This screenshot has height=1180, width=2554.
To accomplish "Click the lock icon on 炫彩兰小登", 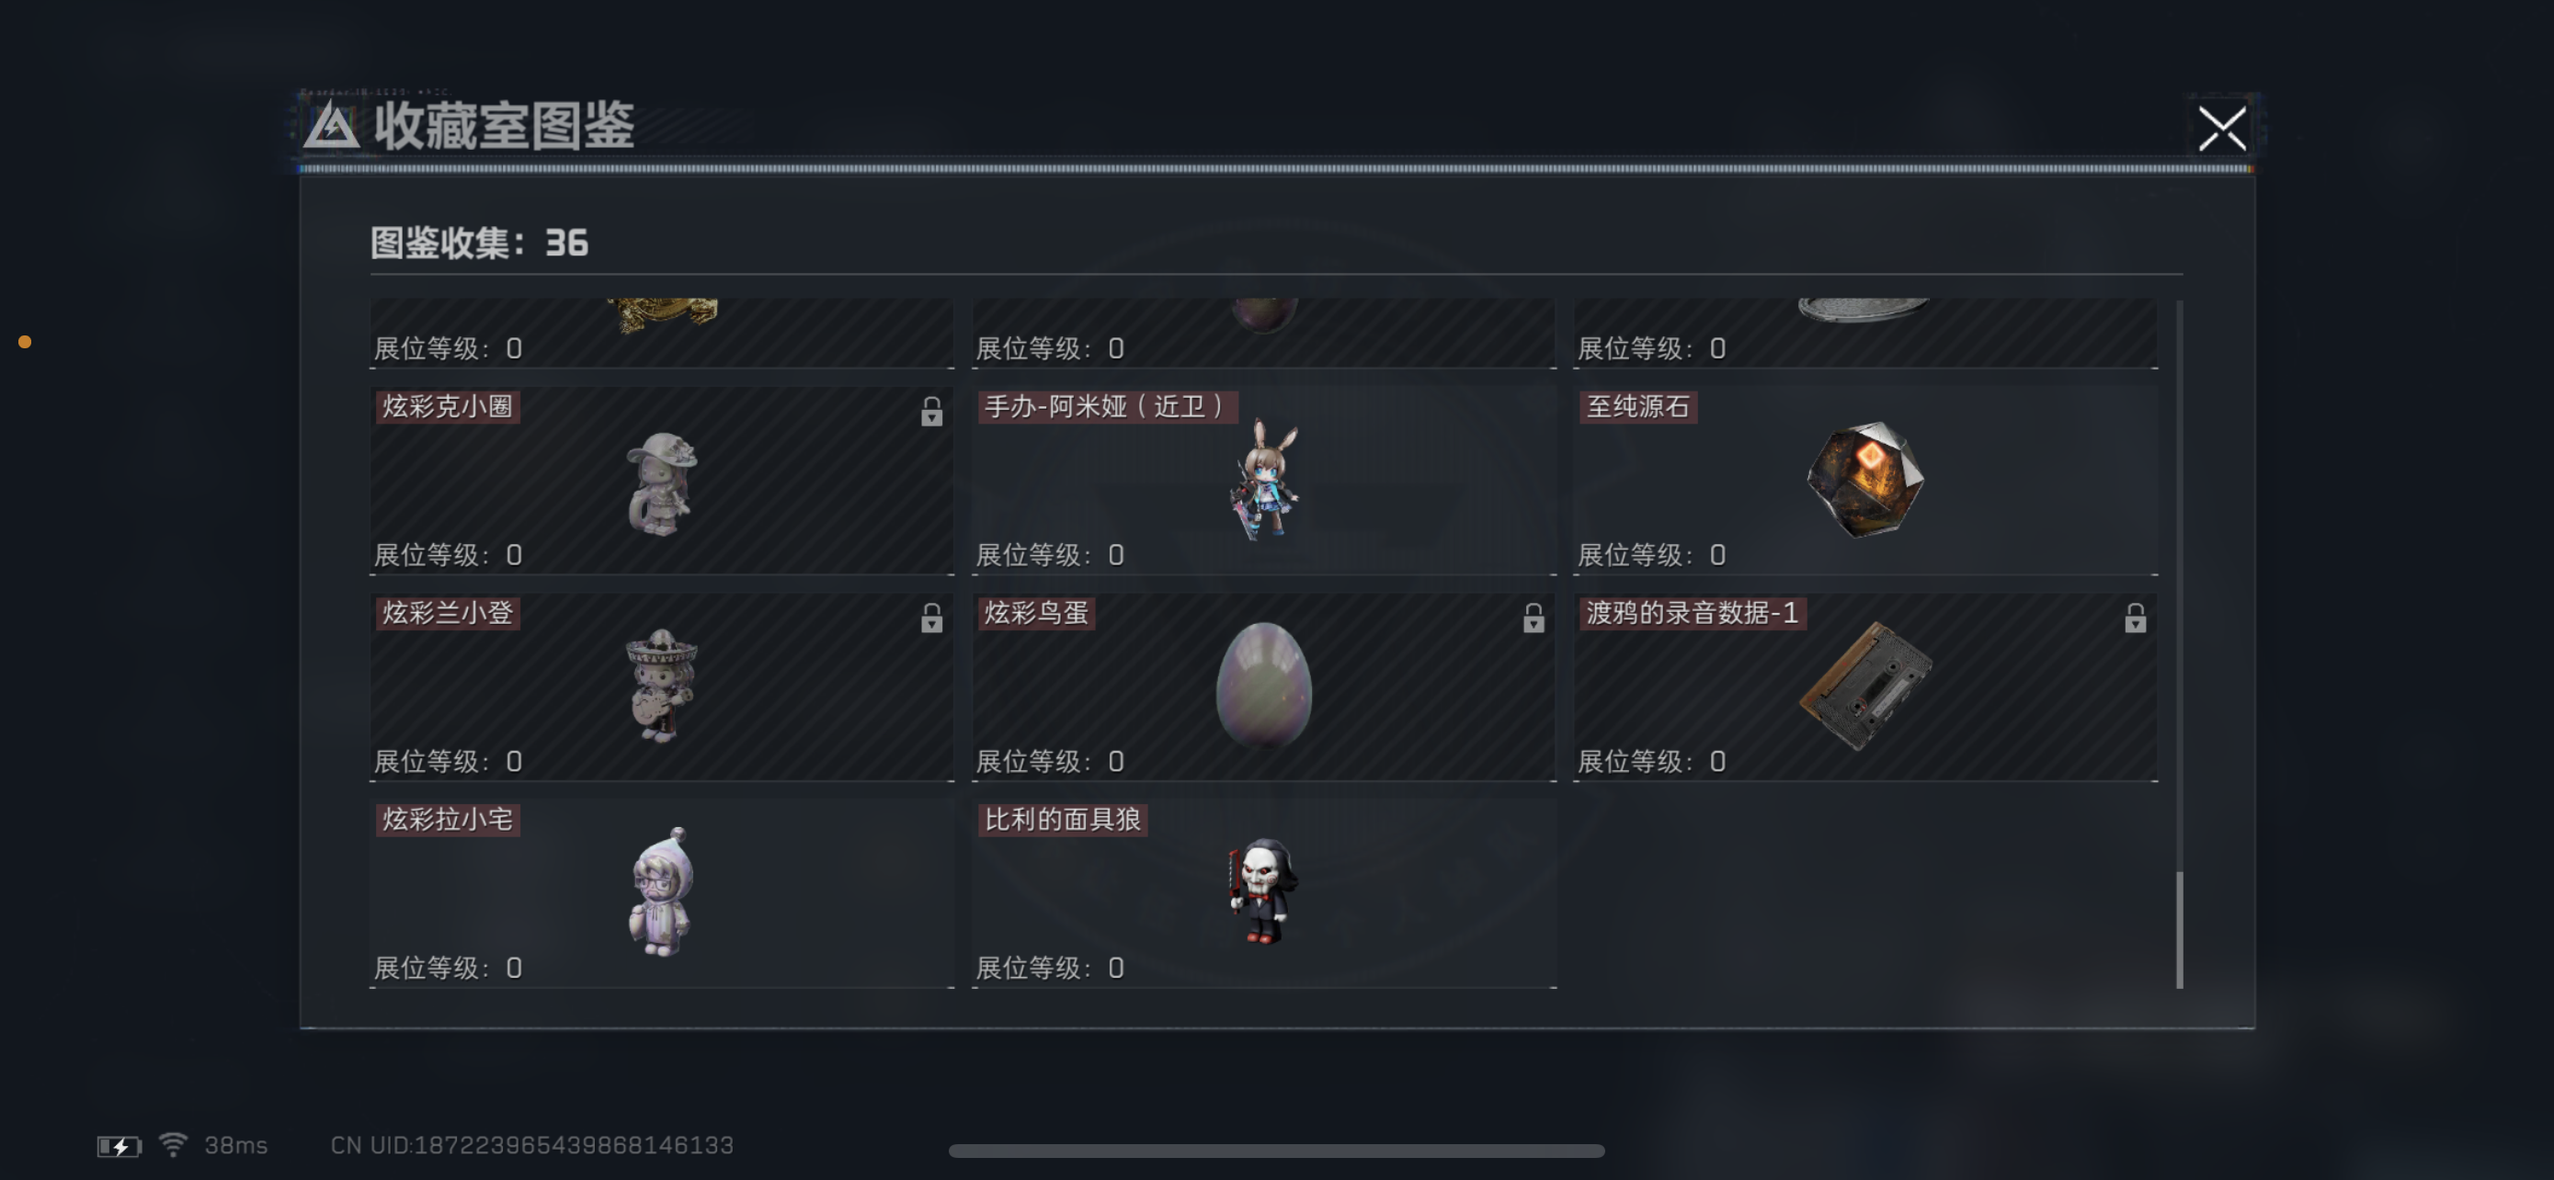I will 931,618.
